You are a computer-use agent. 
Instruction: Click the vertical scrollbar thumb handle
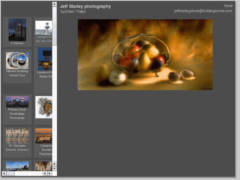point(54,26)
